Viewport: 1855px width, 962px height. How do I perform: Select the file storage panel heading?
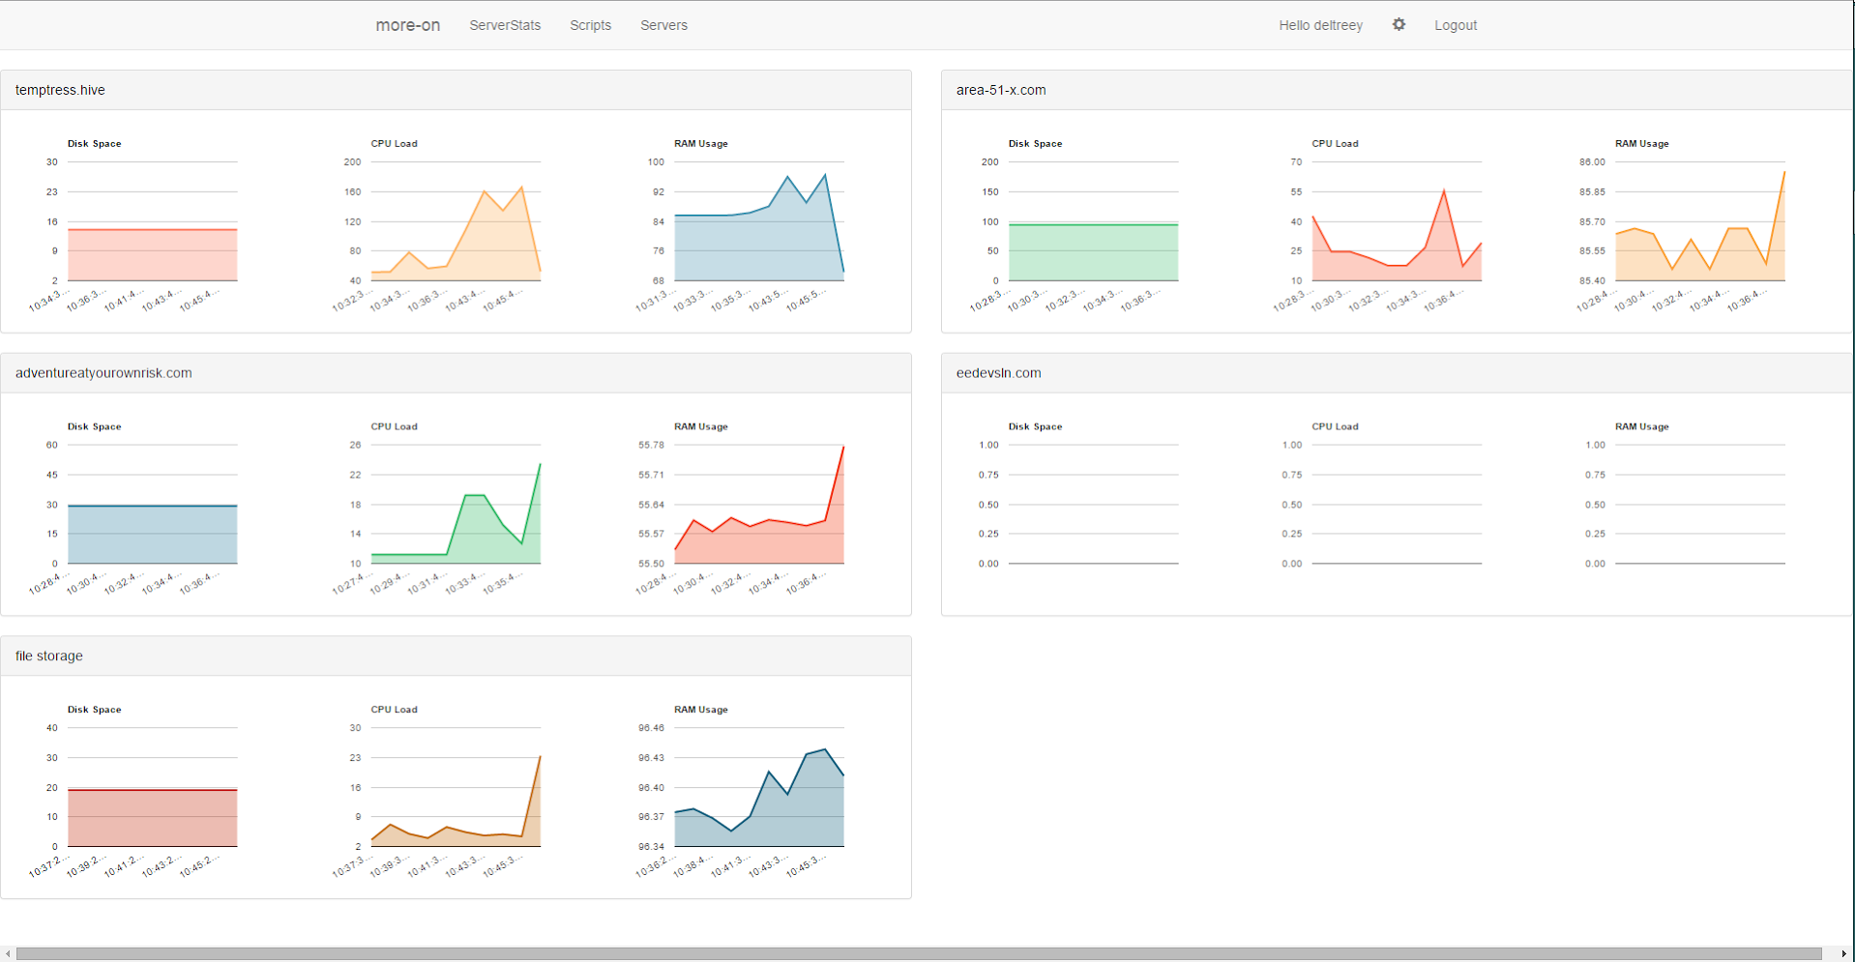pos(456,656)
